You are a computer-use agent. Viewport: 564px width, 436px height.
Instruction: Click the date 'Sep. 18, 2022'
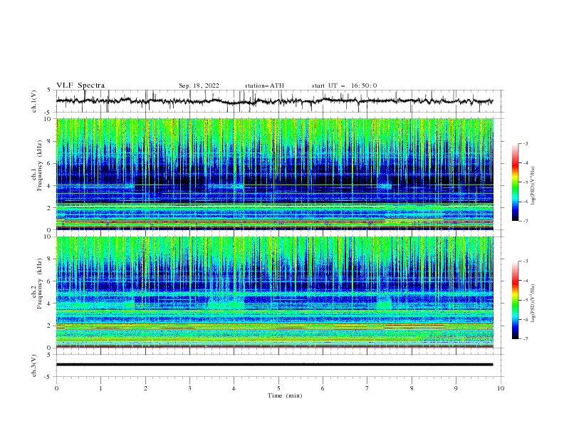coord(199,85)
